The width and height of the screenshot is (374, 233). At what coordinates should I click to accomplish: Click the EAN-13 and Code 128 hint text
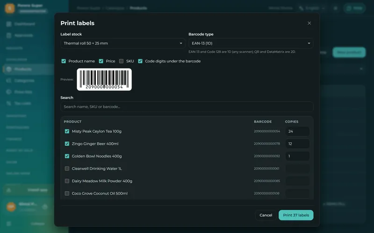pos(242,52)
